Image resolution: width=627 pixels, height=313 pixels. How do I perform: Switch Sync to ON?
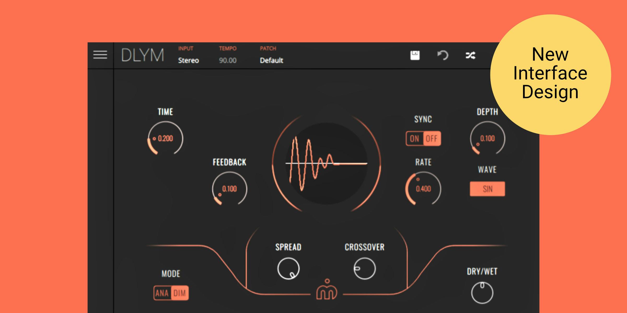point(415,139)
